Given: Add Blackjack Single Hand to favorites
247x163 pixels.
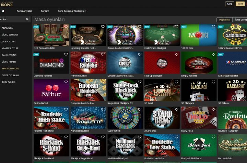Looking at the screenshot, I should pos(103,137).
